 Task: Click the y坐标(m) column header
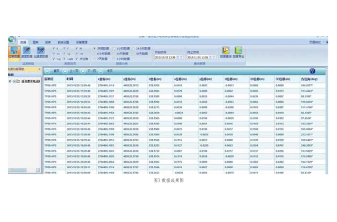135,79
